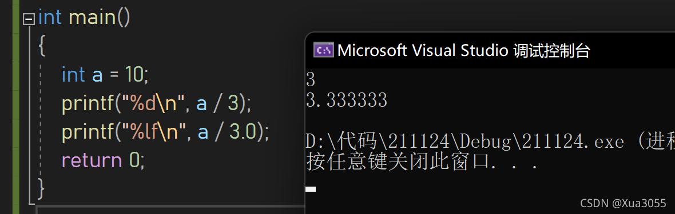
Task: Click the CSDN @Xua3055 watermark
Action: [x=623, y=203]
